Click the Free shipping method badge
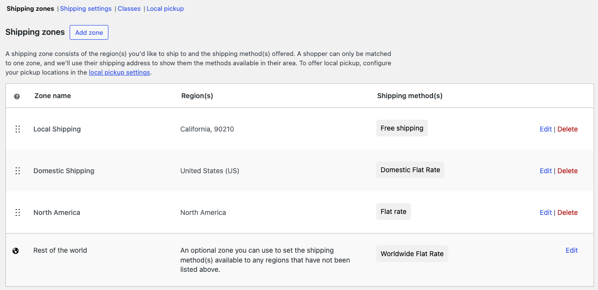598x290 pixels. point(401,128)
